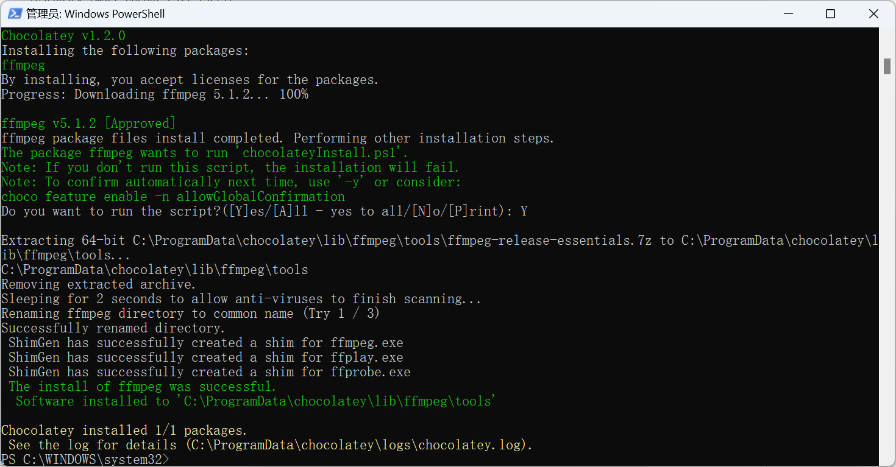Click the title bar text '管理员: Windows PowerShell'

coord(96,13)
